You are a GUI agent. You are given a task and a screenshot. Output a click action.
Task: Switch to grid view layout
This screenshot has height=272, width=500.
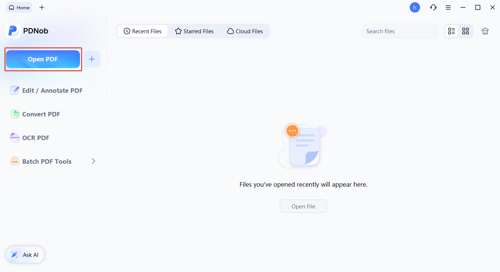click(x=466, y=31)
